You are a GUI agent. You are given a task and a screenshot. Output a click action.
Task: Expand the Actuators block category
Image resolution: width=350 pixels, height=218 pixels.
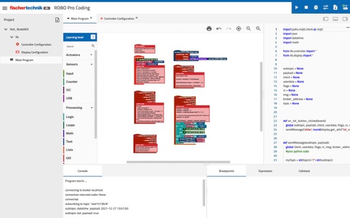[x=91, y=55]
